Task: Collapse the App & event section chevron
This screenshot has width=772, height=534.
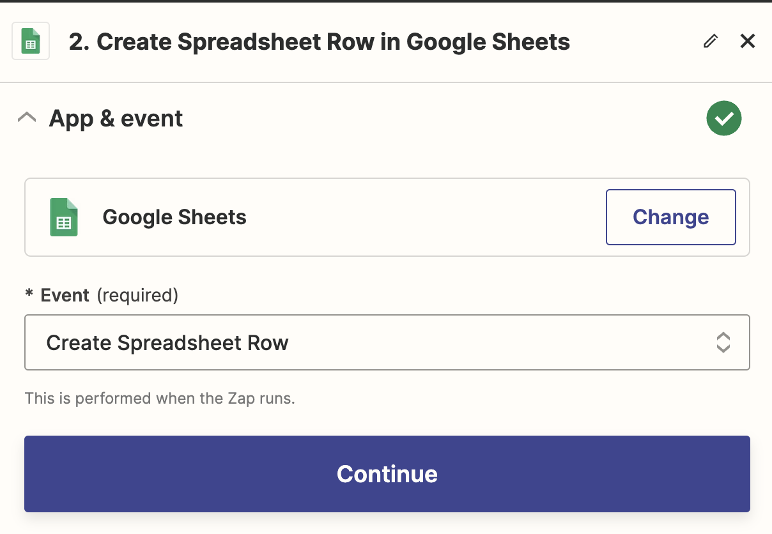Action: 27,118
